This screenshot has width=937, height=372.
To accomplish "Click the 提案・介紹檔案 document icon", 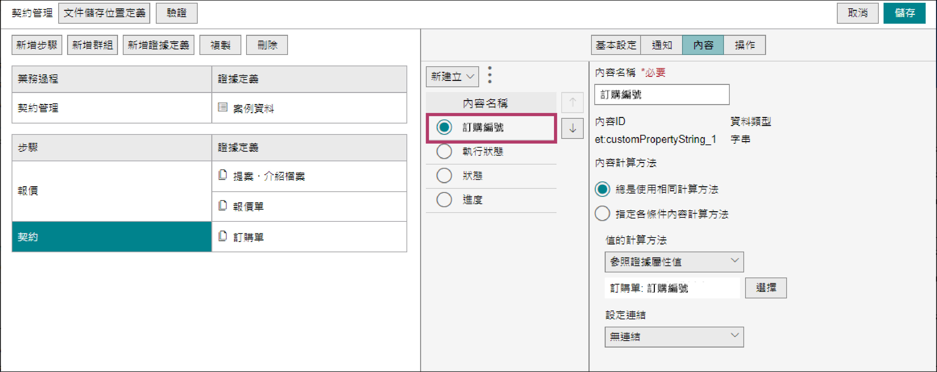I will (x=223, y=175).
